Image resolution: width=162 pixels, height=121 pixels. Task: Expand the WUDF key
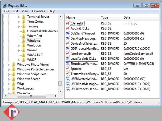[19, 60]
